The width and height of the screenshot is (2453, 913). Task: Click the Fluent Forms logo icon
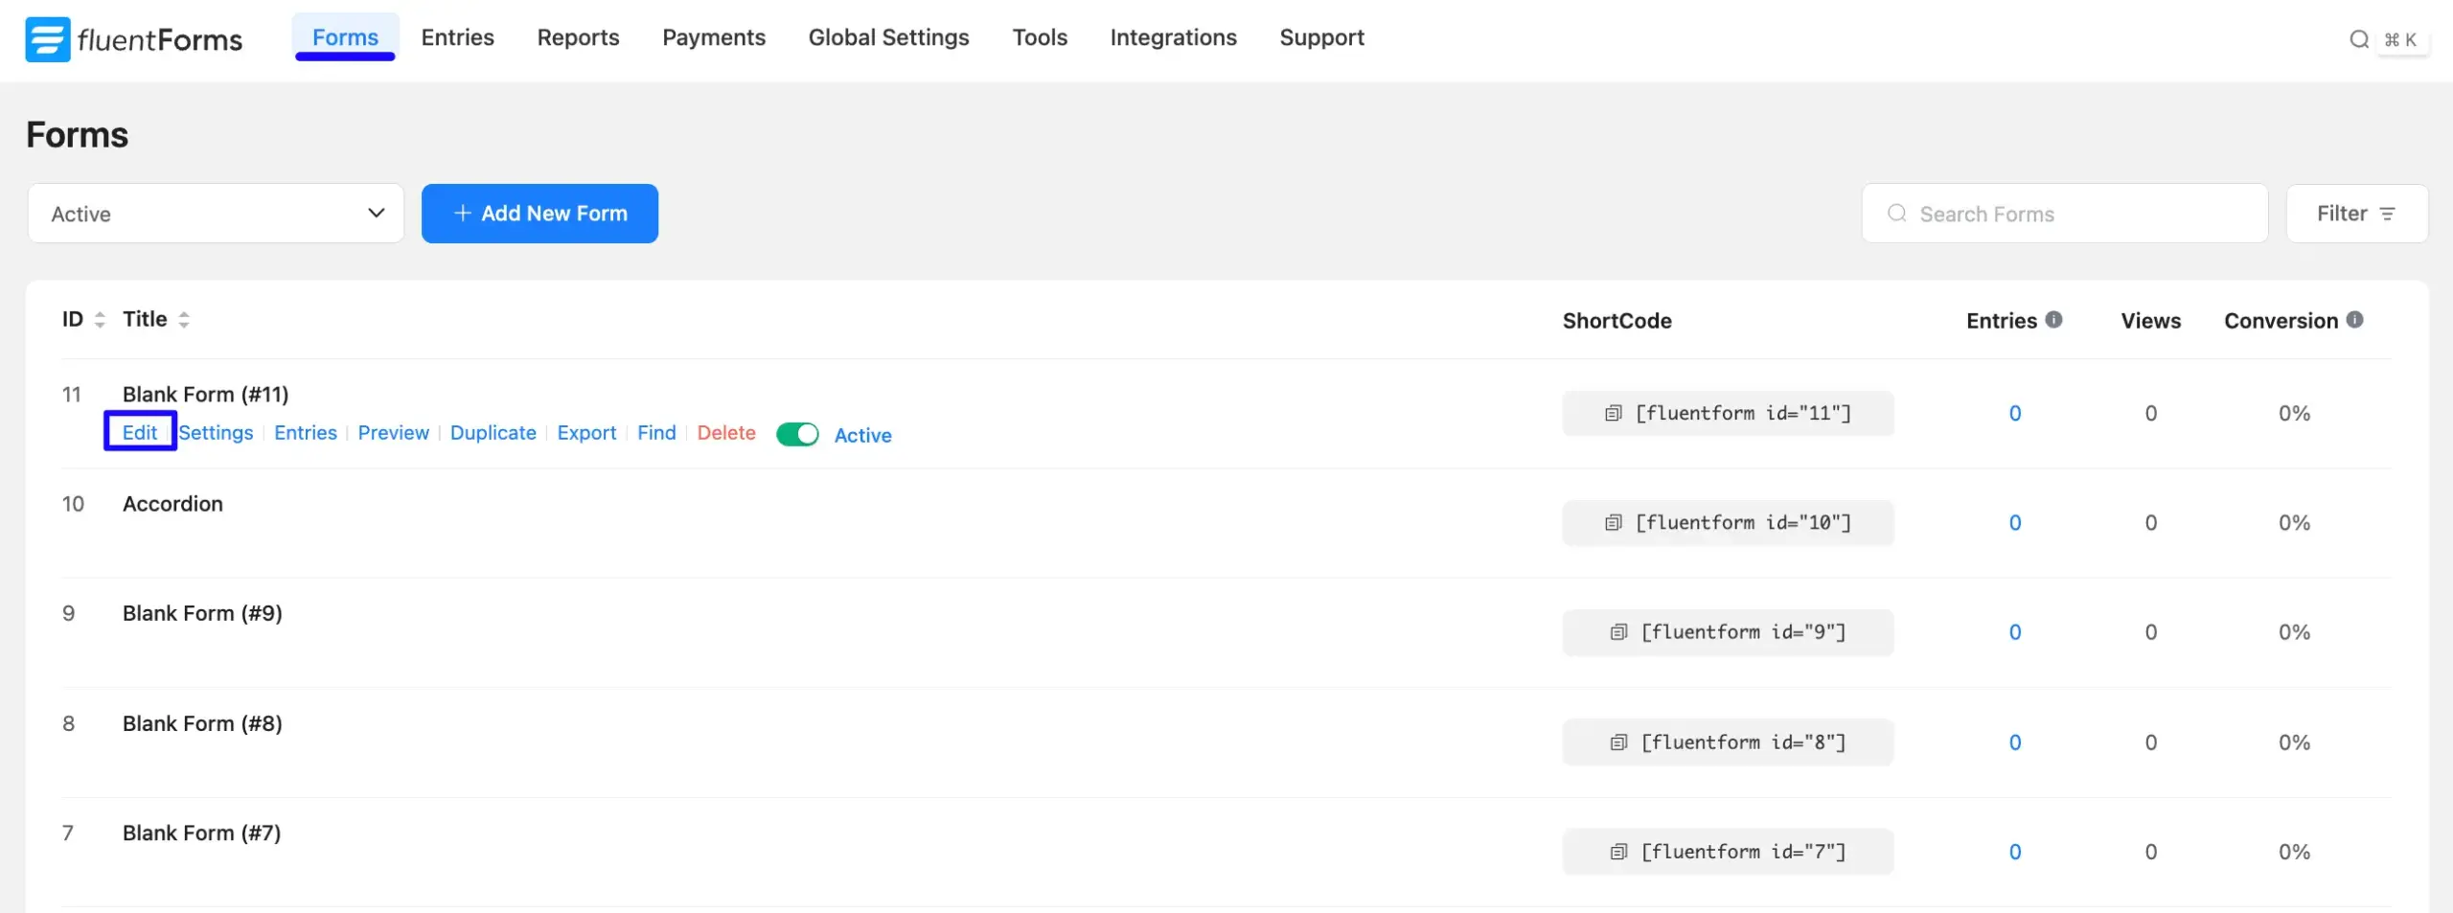[x=47, y=39]
